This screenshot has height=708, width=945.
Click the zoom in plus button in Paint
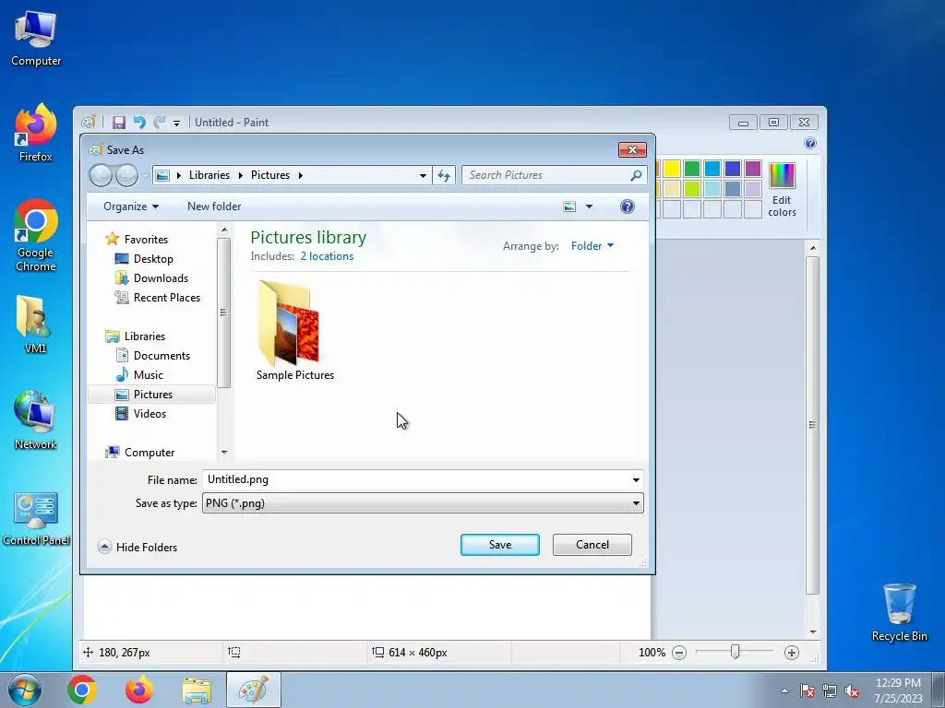click(792, 653)
